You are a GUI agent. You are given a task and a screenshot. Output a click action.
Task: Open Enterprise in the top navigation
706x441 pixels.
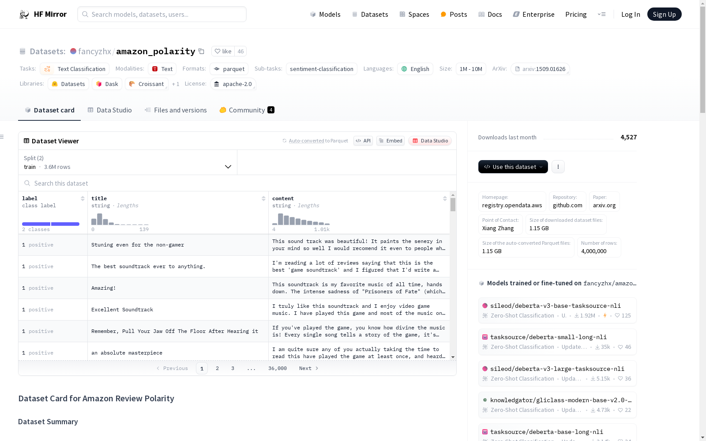(x=534, y=15)
